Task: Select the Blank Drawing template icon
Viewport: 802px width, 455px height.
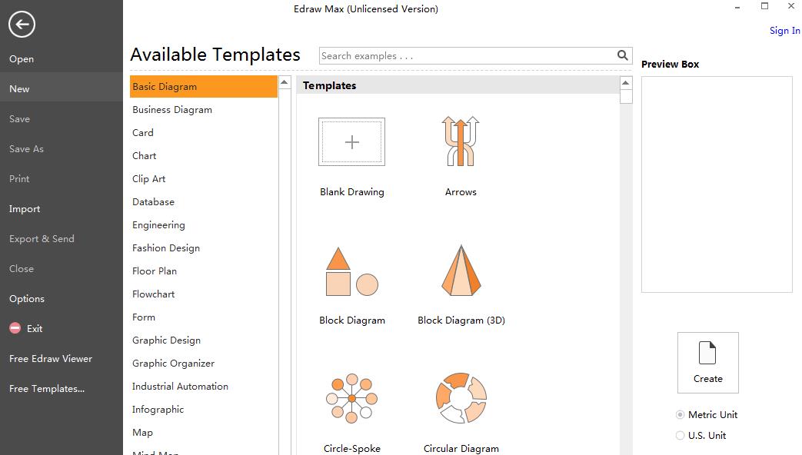Action: (x=352, y=141)
